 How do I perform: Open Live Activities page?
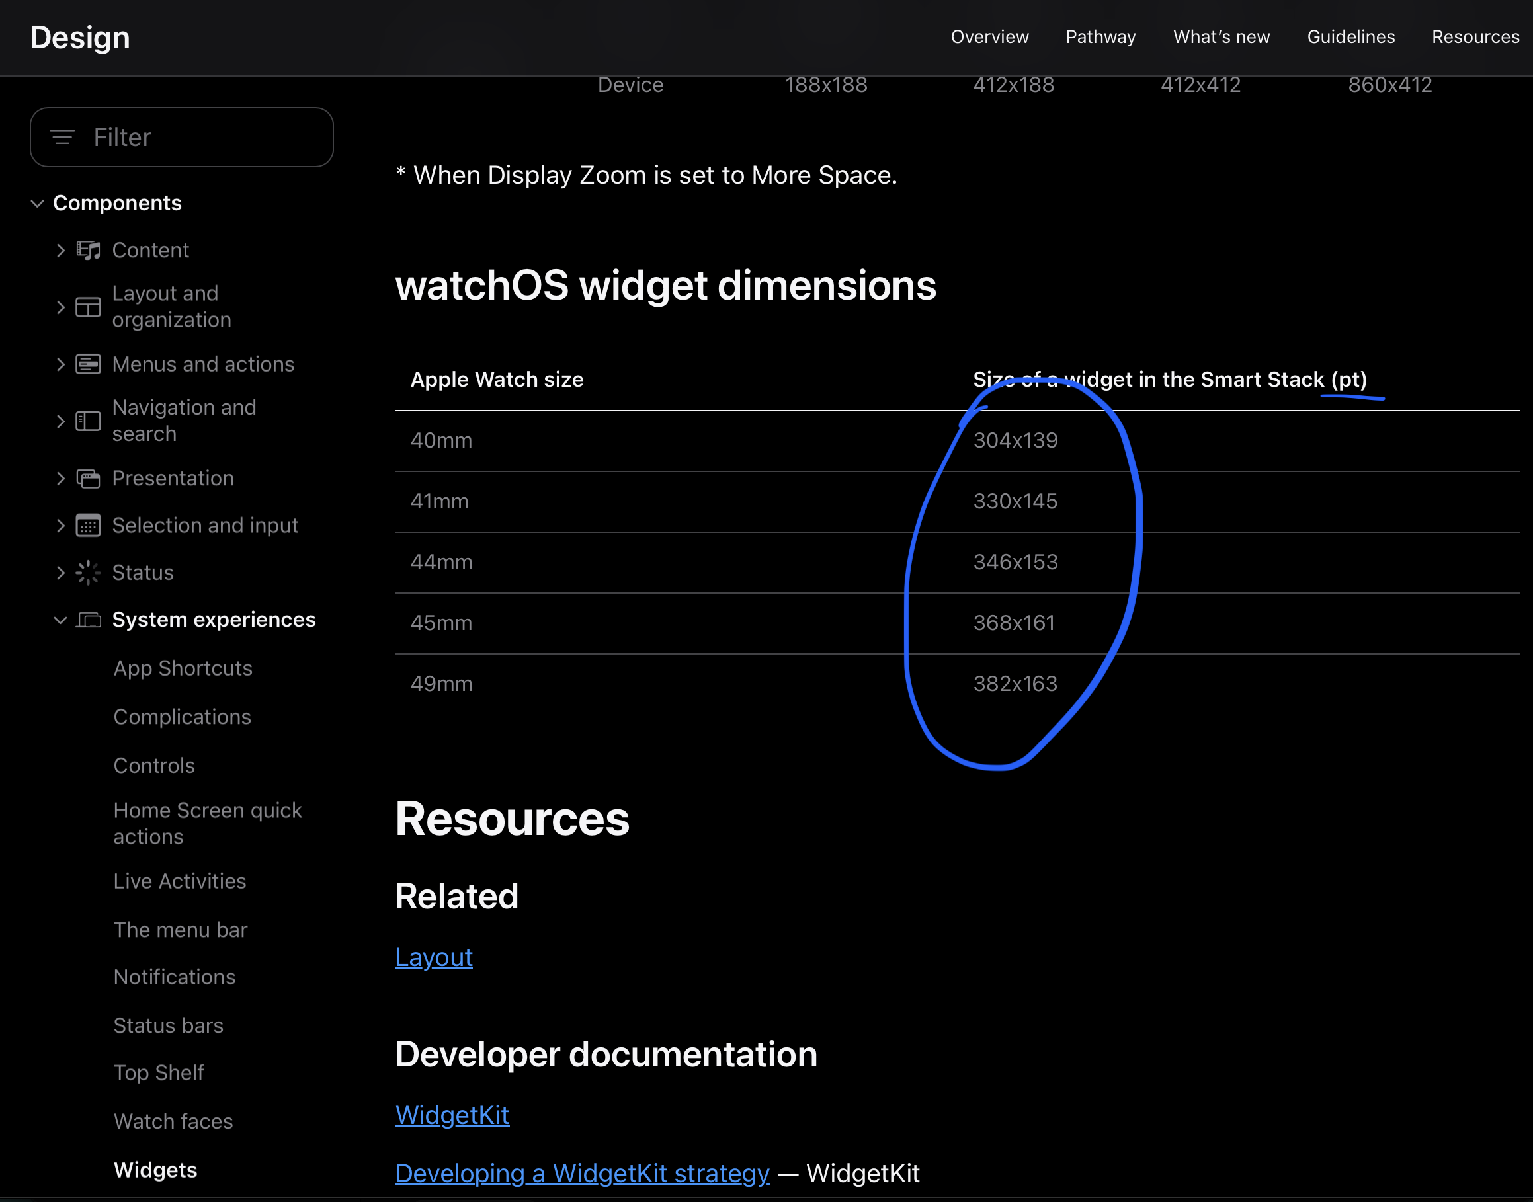179,881
